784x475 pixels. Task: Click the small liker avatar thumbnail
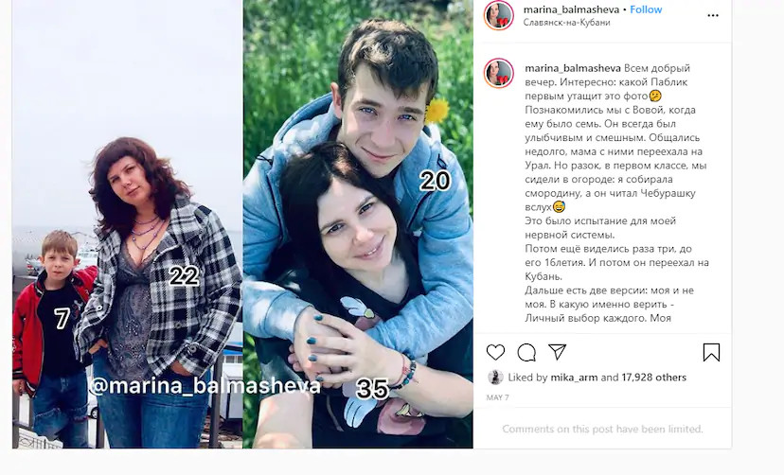pyautogui.click(x=495, y=378)
